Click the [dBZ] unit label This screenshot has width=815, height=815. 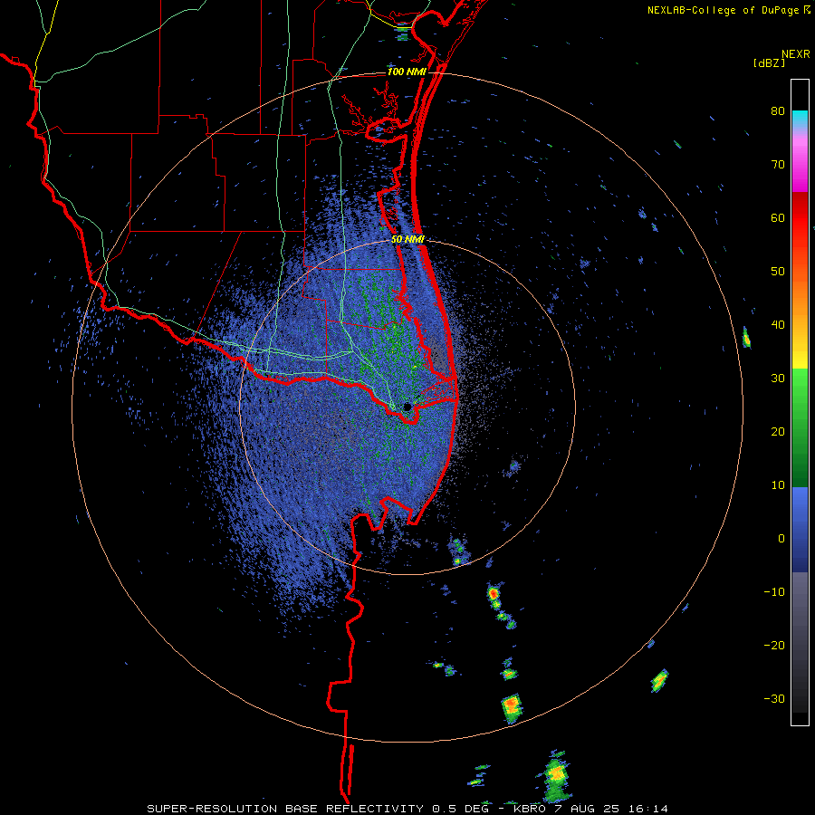[769, 62]
